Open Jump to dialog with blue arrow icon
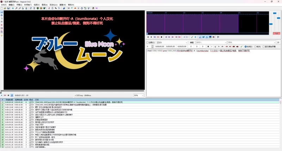 point(13,8)
